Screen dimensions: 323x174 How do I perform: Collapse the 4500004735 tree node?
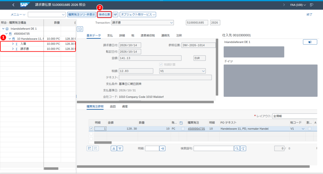tap(7, 34)
